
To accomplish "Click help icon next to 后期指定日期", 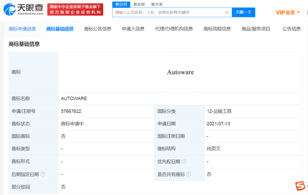I will [43, 174].
